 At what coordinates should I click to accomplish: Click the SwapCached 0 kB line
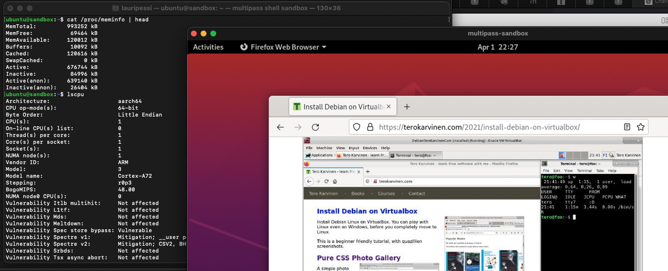coord(51,60)
